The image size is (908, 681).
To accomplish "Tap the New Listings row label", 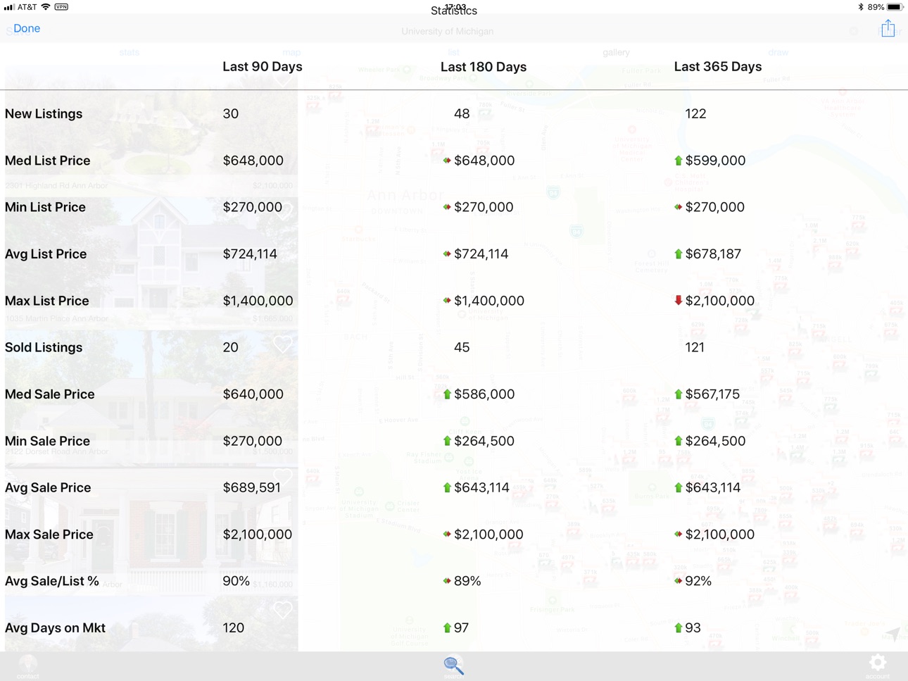I will [44, 114].
